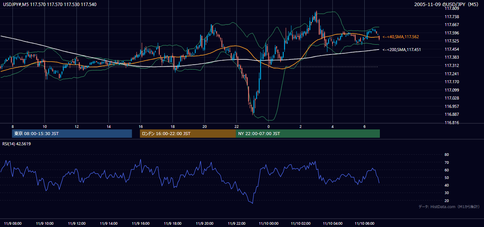The width and height of the screenshot is (484, 227).
Task: Click the bottom time label 11/9 10:00
Action: pos(45,223)
